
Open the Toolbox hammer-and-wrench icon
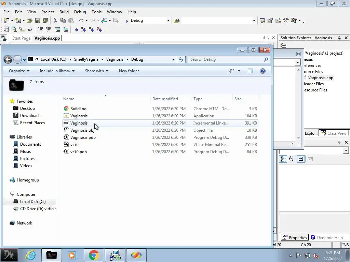tap(286, 20)
